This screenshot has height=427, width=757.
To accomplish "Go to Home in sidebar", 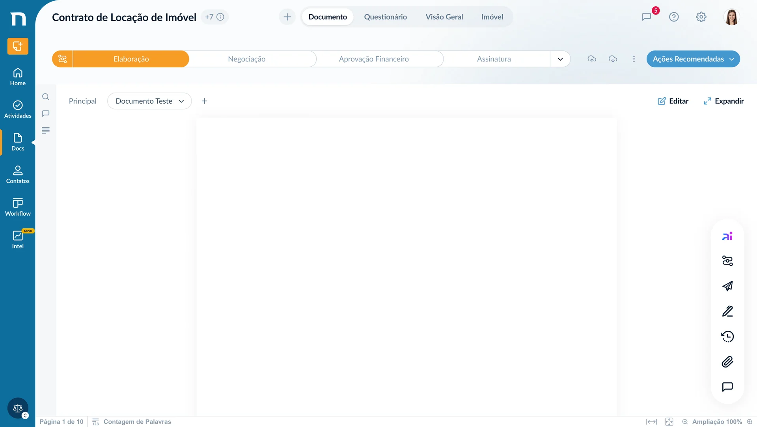I will [x=18, y=77].
